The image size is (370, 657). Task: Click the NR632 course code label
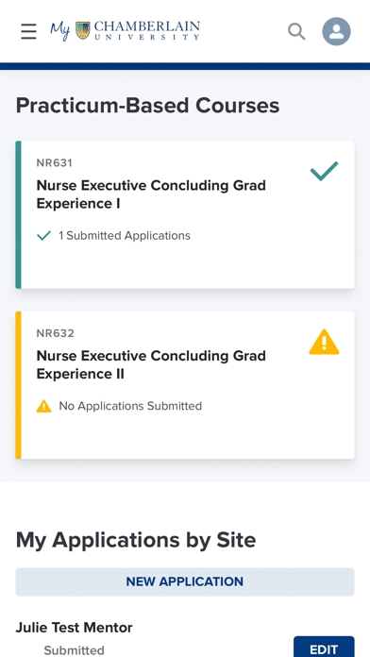(x=56, y=333)
